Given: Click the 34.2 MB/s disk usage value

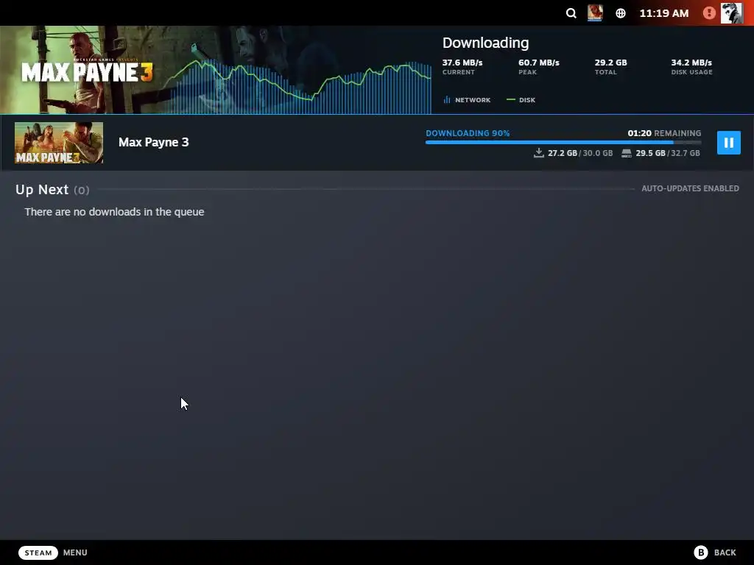Looking at the screenshot, I should click(691, 63).
